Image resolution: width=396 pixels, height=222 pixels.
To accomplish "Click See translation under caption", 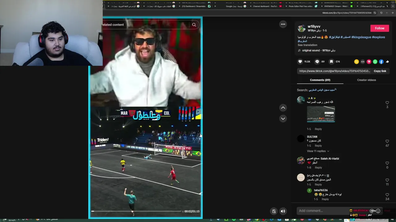I will 307,45.
